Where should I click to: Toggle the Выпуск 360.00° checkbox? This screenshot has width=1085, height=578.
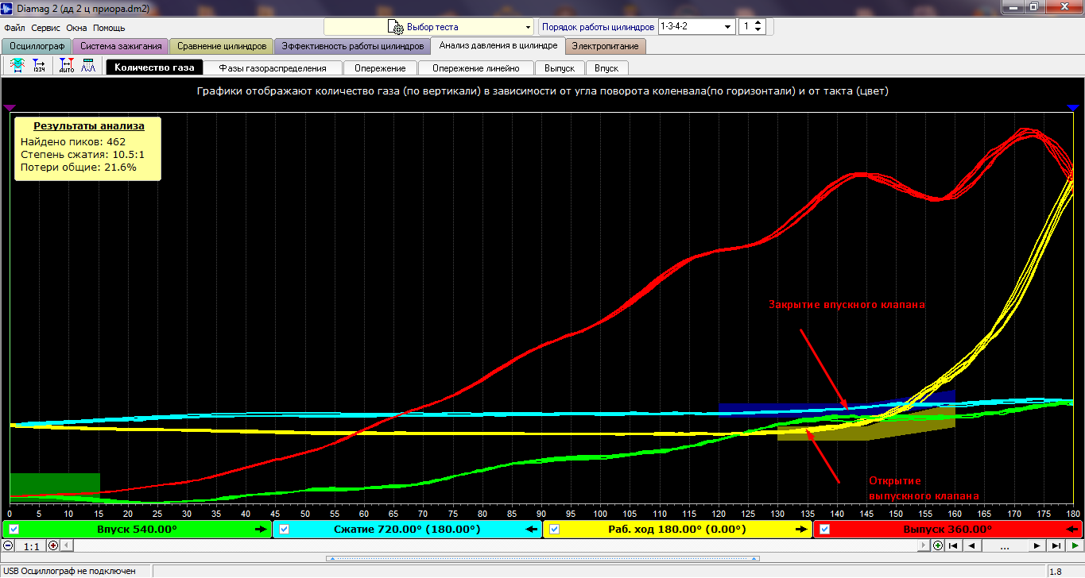tap(825, 529)
